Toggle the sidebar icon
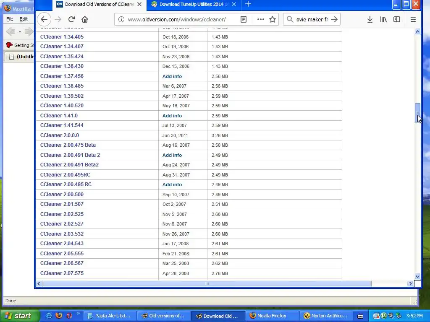This screenshot has width=430, height=322. (x=396, y=19)
